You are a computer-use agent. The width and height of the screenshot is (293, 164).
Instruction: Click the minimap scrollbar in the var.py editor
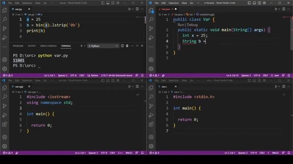[x=146, y=20]
